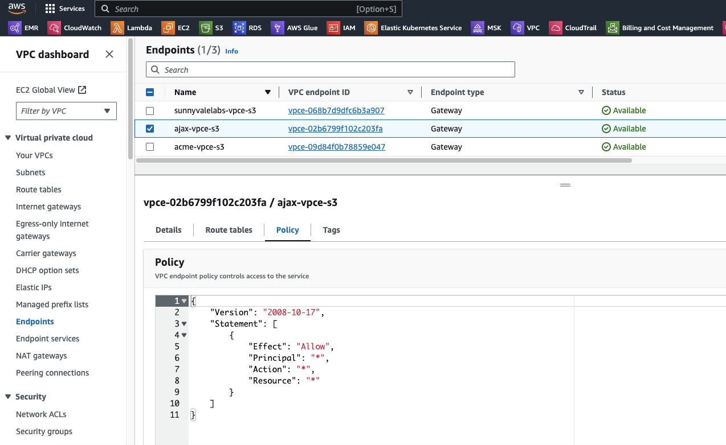
Task: Open the IAM shortcut icon
Action: pos(333,28)
